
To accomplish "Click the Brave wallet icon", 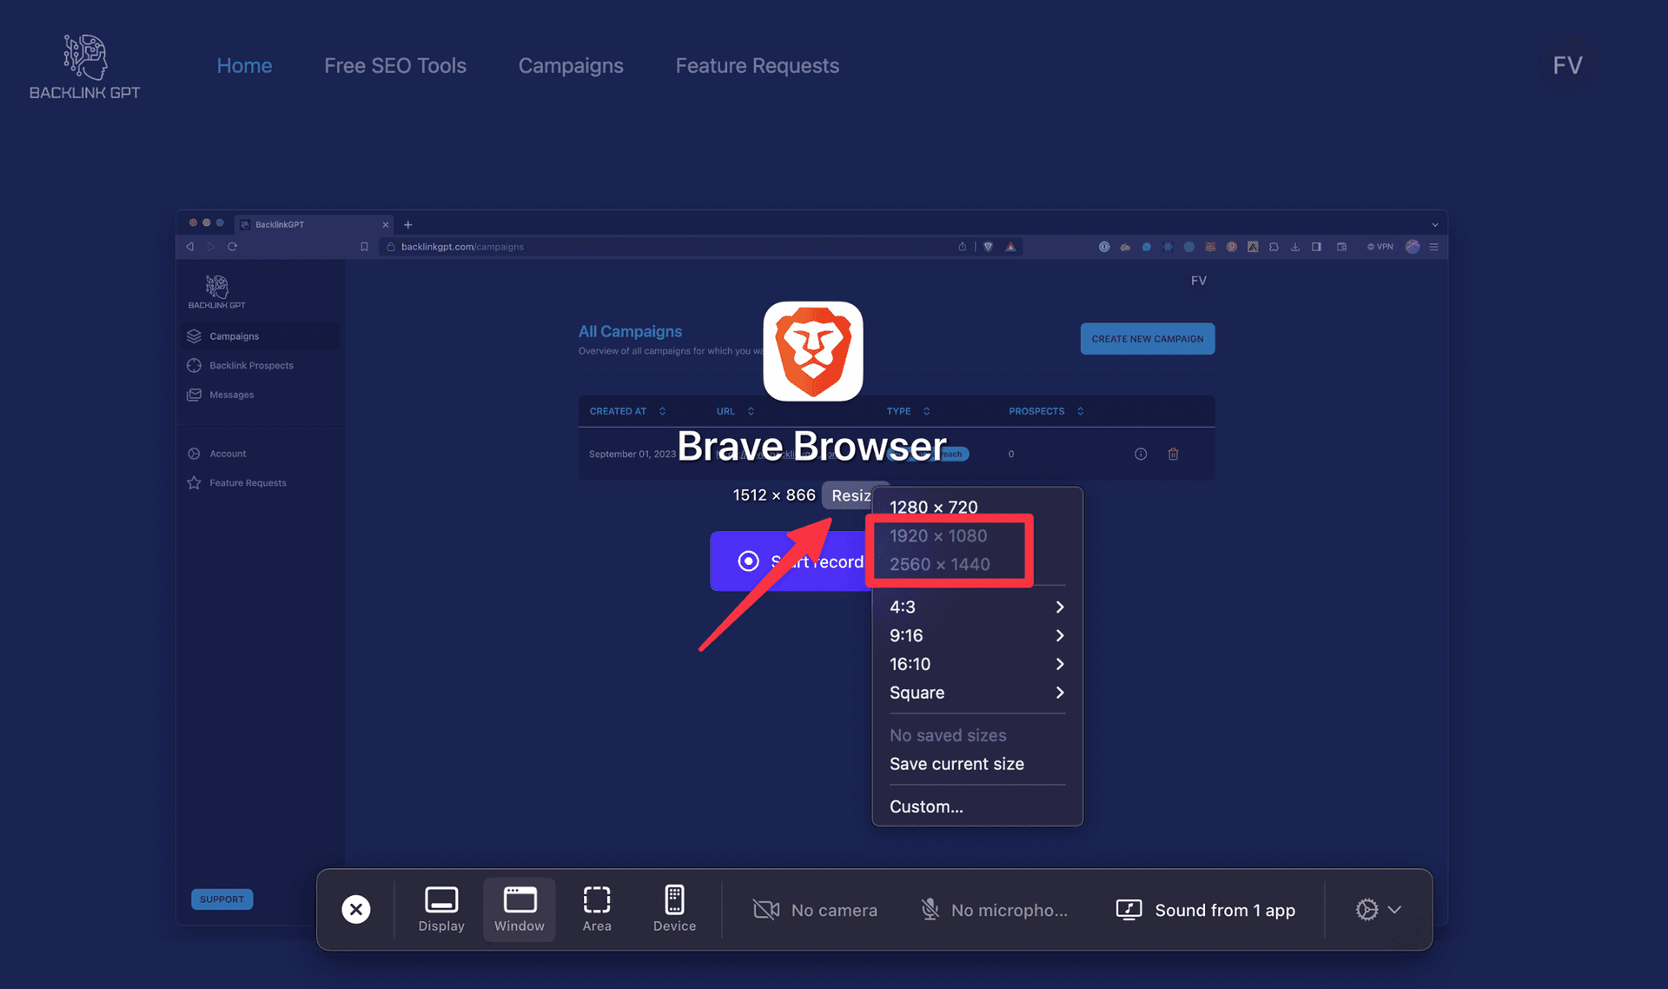I will pos(1341,247).
